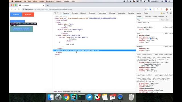This screenshot has width=182, height=102.
Task: Switch to the Computed styles tab
Action: coord(147,17)
